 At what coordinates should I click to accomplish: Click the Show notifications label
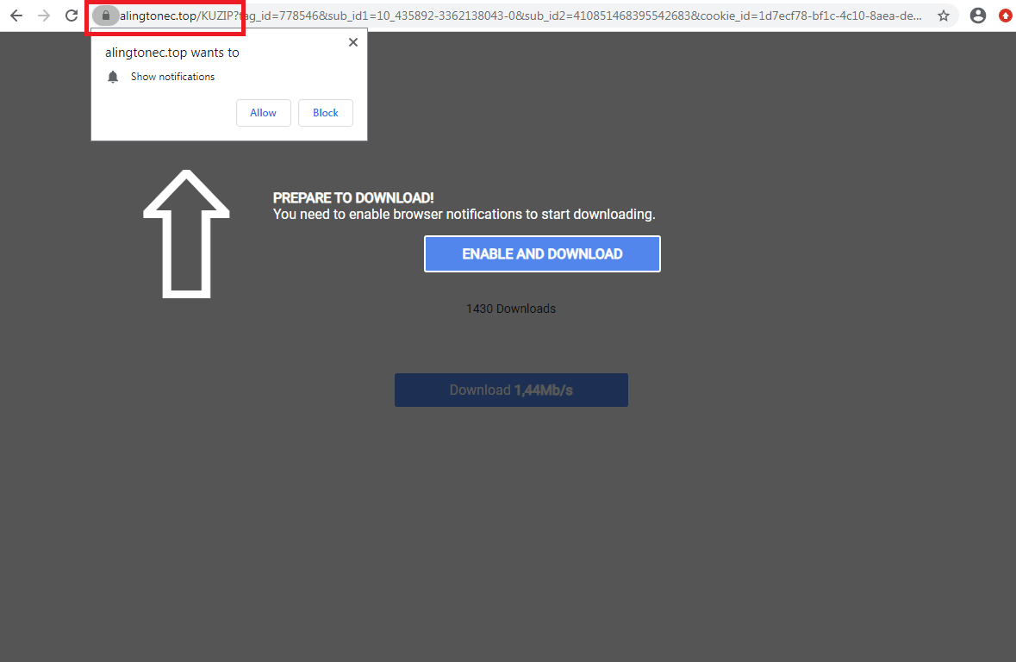click(x=172, y=77)
